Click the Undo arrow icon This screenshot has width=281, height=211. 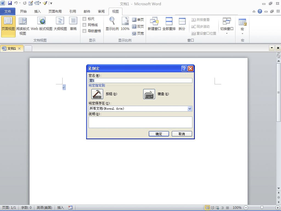click(16, 3)
